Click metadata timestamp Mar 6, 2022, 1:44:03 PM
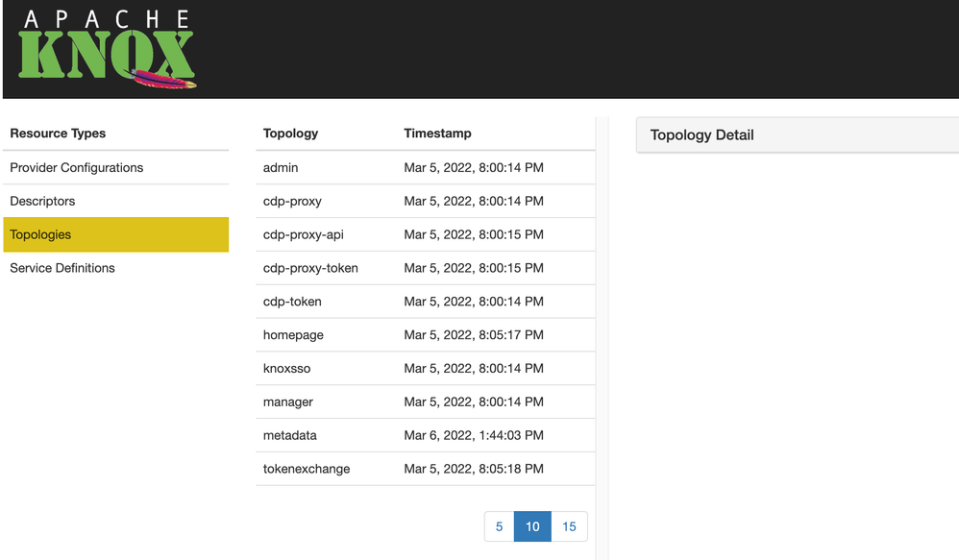This screenshot has height=560, width=959. pos(474,435)
